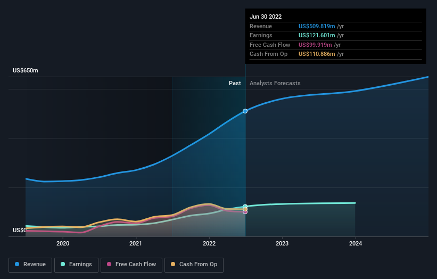437x279 pixels.
Task: Click the teal Earnings data point marker
Action: coord(245,207)
